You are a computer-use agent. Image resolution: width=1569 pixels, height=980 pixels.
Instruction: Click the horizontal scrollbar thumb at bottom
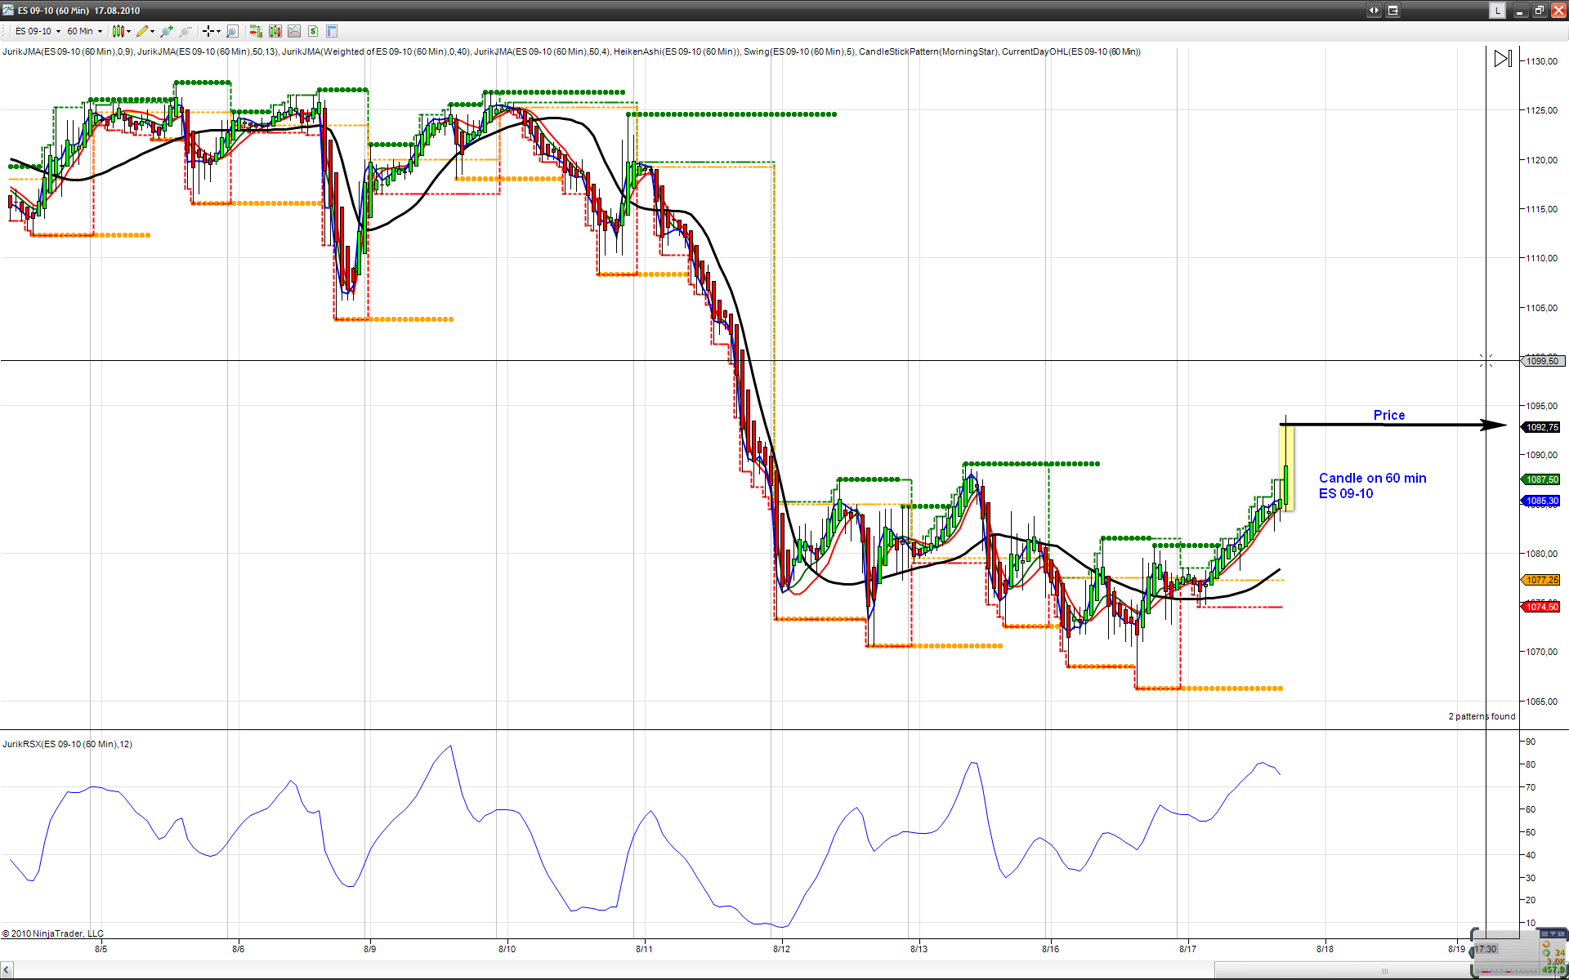pos(1384,970)
